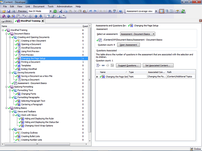
Task: Click the new assessment icon in second toolbar
Action: click(18, 16)
